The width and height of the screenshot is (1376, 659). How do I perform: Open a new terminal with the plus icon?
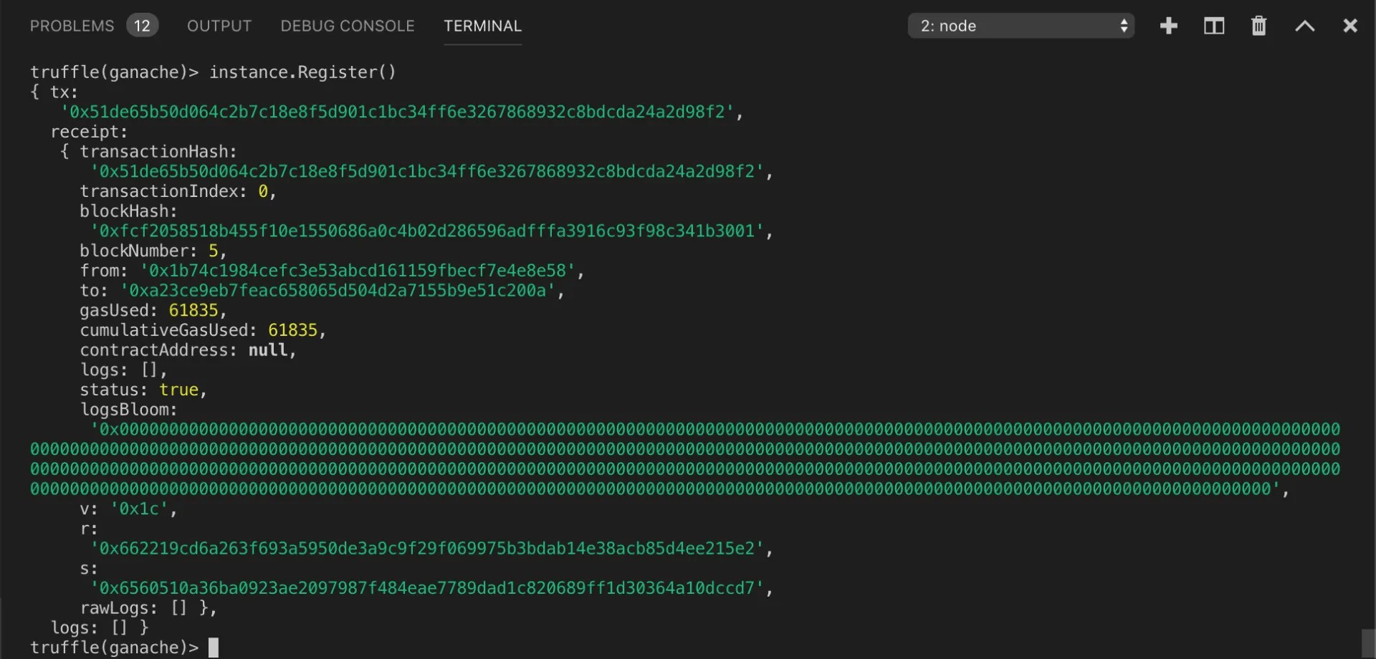tap(1168, 26)
